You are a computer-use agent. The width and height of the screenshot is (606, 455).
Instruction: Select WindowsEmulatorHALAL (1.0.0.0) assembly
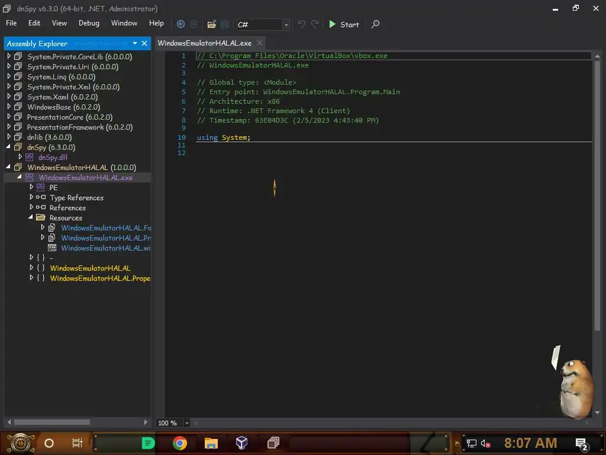[82, 168]
